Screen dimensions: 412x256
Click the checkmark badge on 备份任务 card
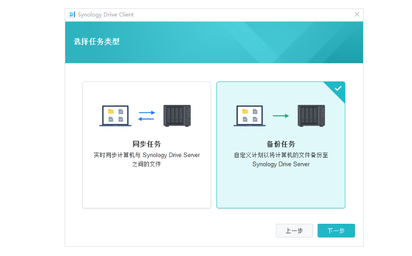click(x=338, y=88)
